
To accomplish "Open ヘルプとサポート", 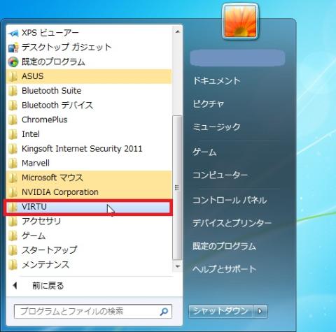I will [x=224, y=269].
